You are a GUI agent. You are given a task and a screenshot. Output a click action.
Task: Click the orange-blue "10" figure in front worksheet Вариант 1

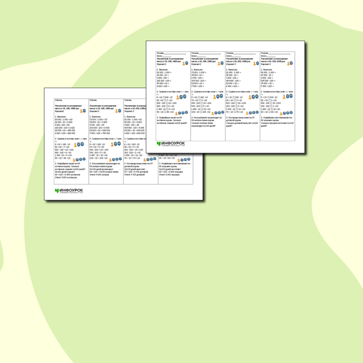point(185,63)
